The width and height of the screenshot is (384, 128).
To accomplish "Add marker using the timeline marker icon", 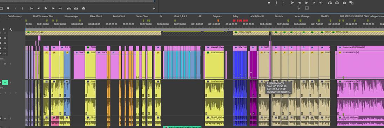I will click(4, 29).
